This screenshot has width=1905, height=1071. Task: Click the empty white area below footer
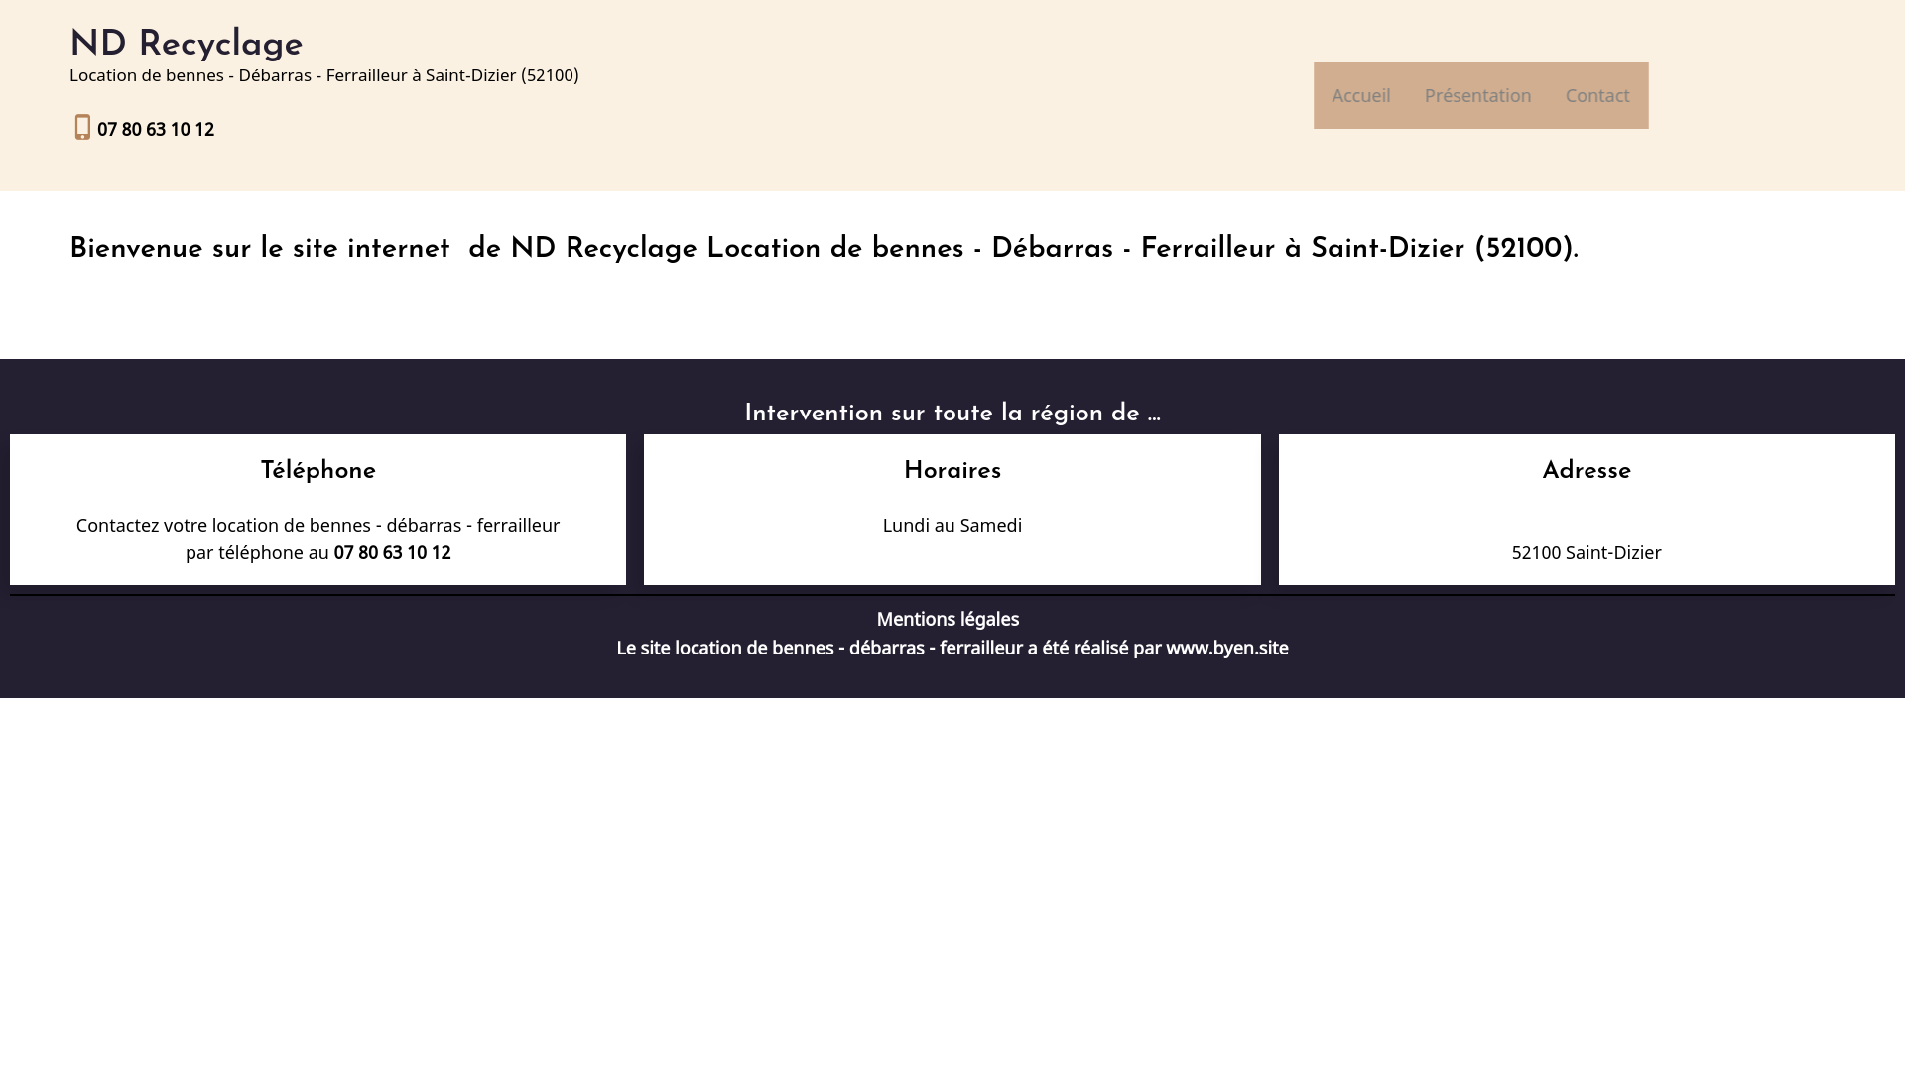point(952,883)
